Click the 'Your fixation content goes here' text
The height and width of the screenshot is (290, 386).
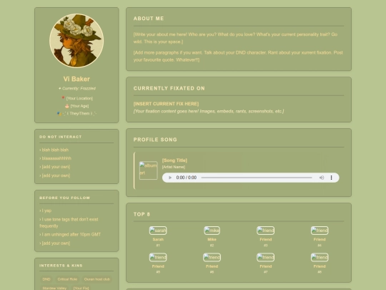pos(209,111)
